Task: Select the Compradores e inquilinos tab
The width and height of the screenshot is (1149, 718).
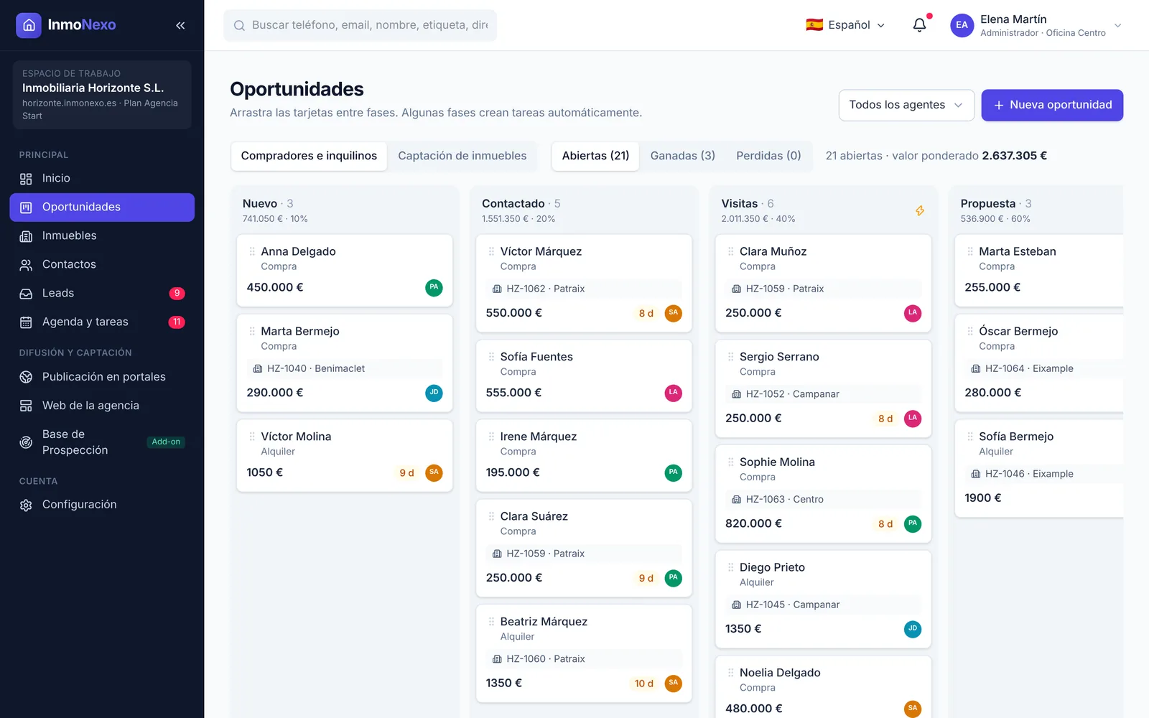Action: (x=309, y=156)
